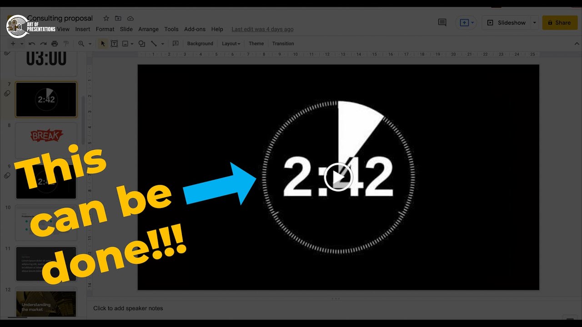The image size is (582, 327).
Task: Open the Theme panel
Action: 256,44
